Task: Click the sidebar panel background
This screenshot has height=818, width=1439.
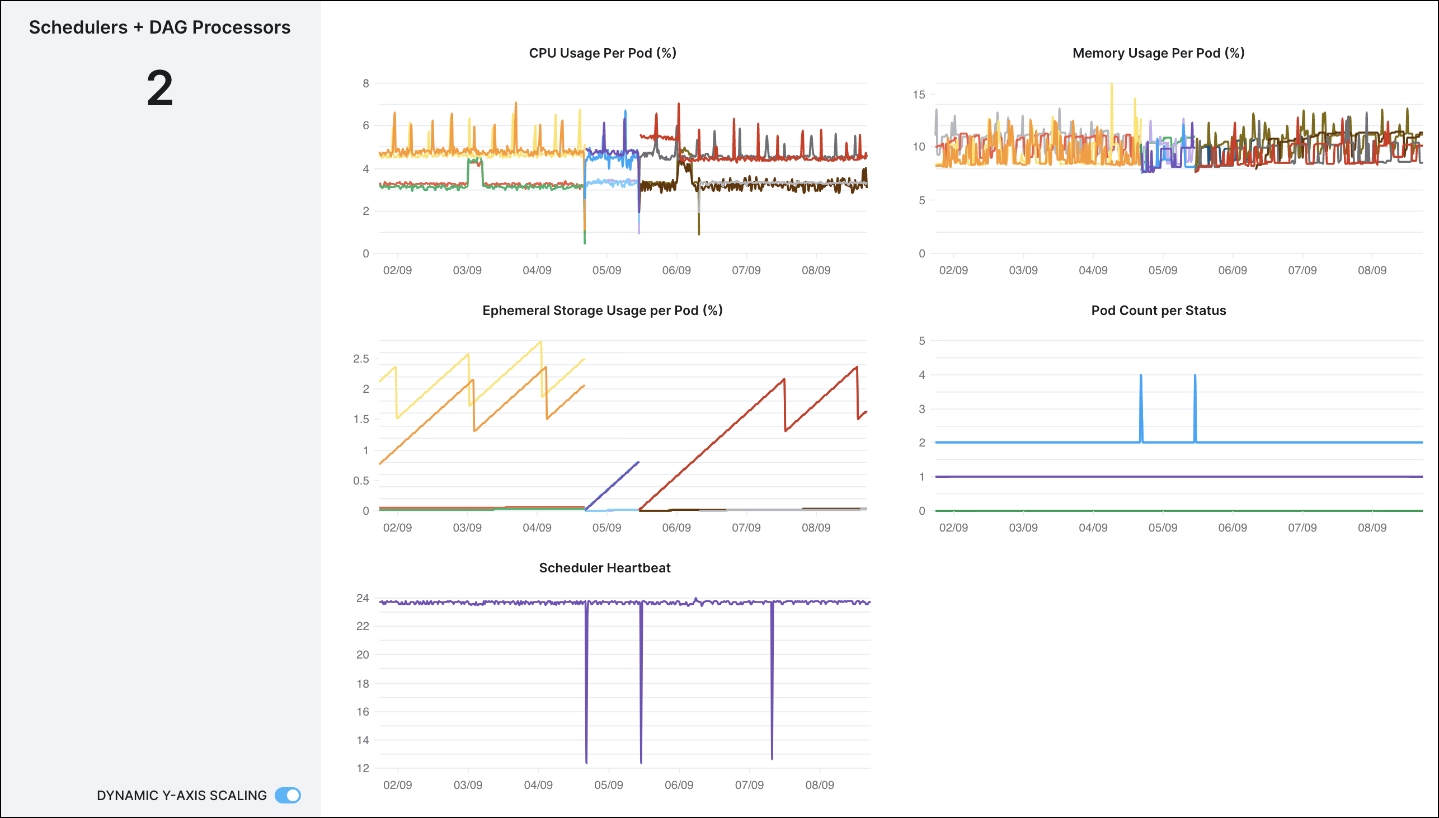Action: [159, 393]
